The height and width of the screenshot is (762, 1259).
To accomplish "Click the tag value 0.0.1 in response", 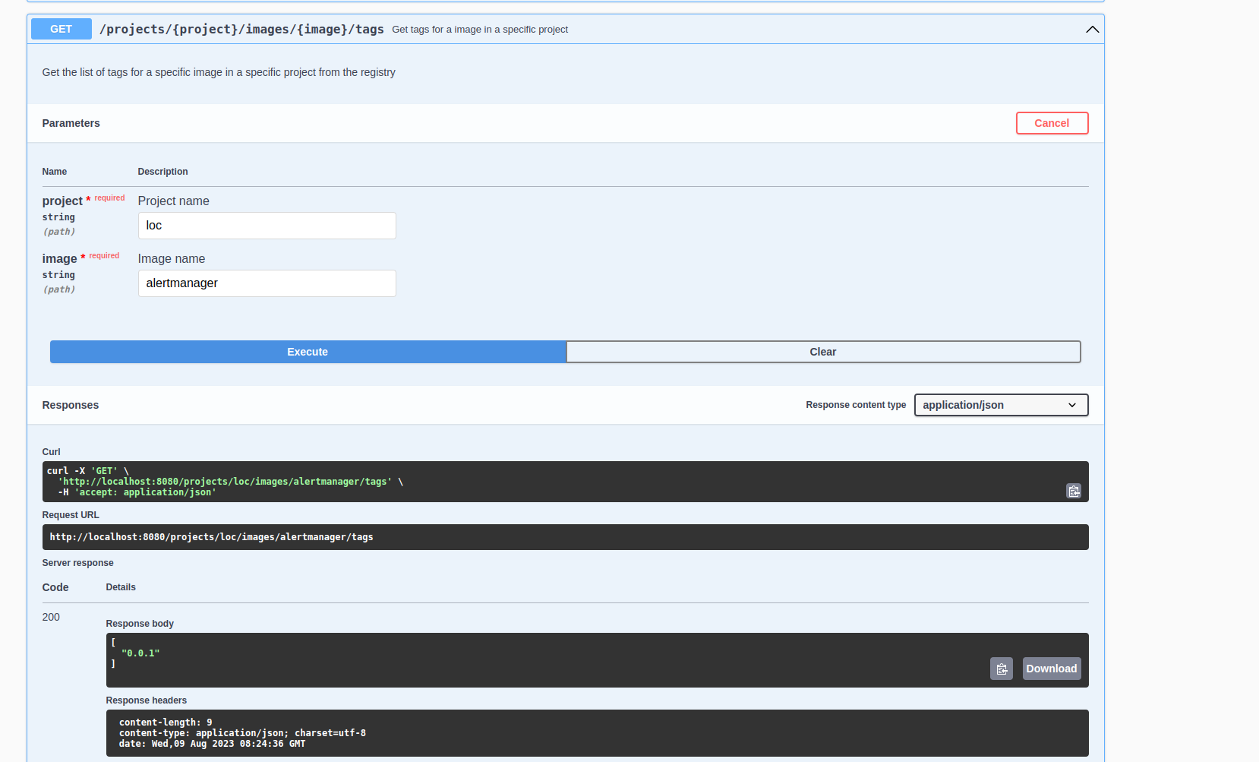I will coord(141,653).
